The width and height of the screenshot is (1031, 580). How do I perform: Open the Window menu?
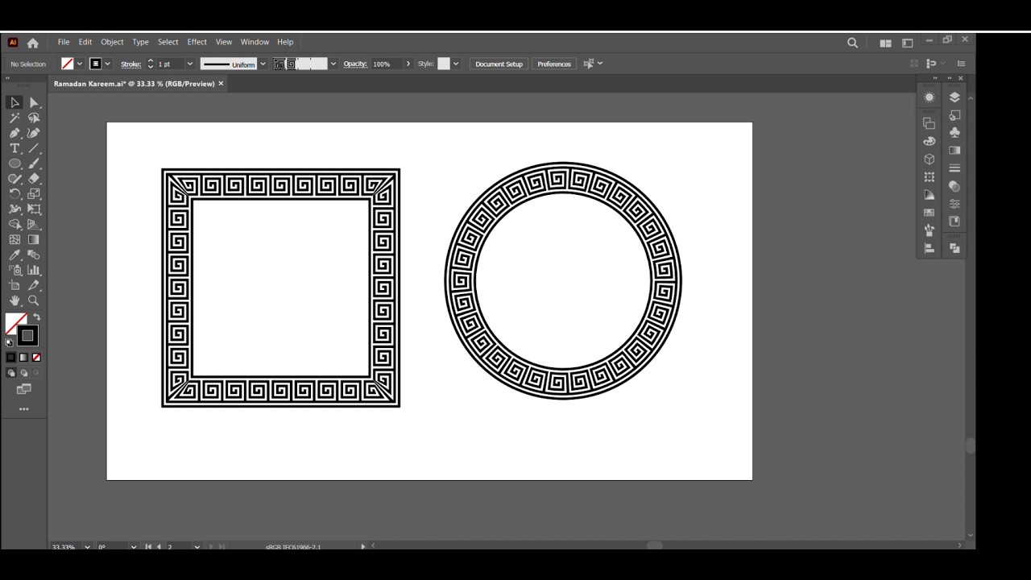tap(255, 42)
